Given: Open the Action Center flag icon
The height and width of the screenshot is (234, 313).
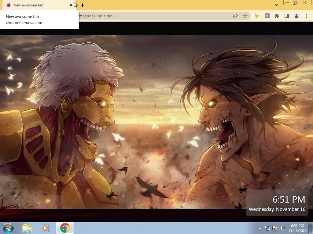Looking at the screenshot, I should [x=275, y=228].
